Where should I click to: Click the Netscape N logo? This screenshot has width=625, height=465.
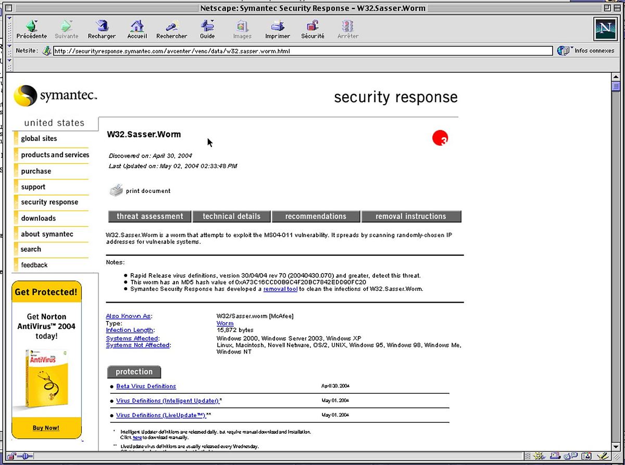(605, 29)
